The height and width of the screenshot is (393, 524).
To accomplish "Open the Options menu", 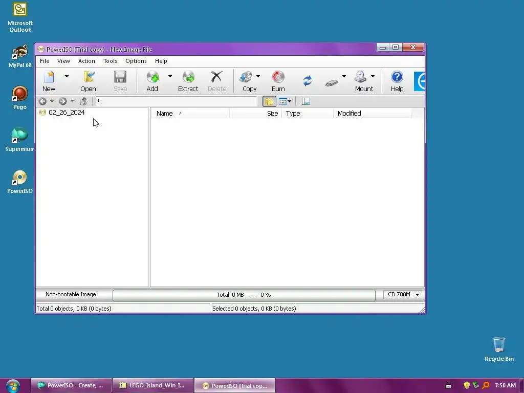I will point(136,61).
